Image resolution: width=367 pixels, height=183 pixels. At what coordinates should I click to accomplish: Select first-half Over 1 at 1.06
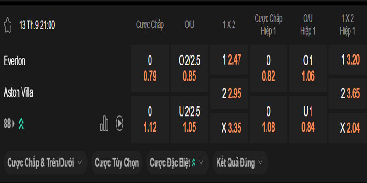[x=308, y=68]
